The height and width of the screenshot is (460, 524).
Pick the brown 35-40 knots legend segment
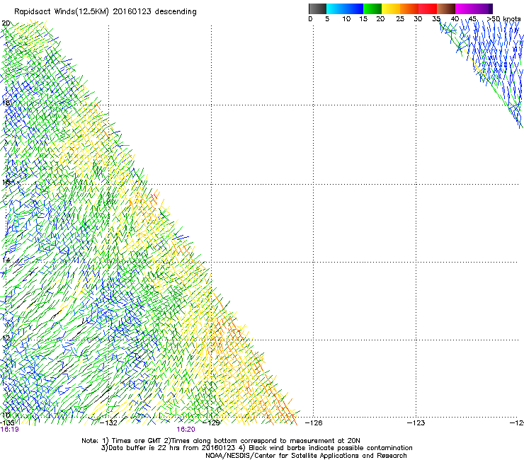coord(446,8)
